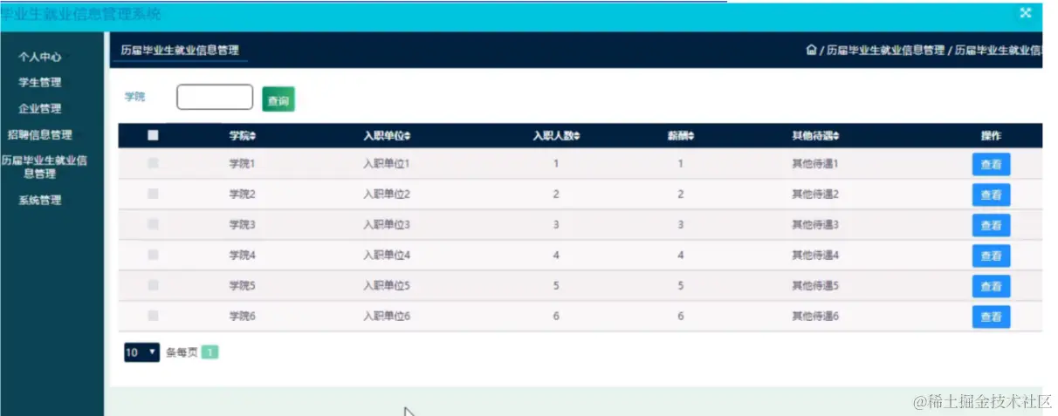Viewport: 1058px width, 416px height.
Task: Open the rows-per-page dropdown showing 10
Action: coord(141,352)
